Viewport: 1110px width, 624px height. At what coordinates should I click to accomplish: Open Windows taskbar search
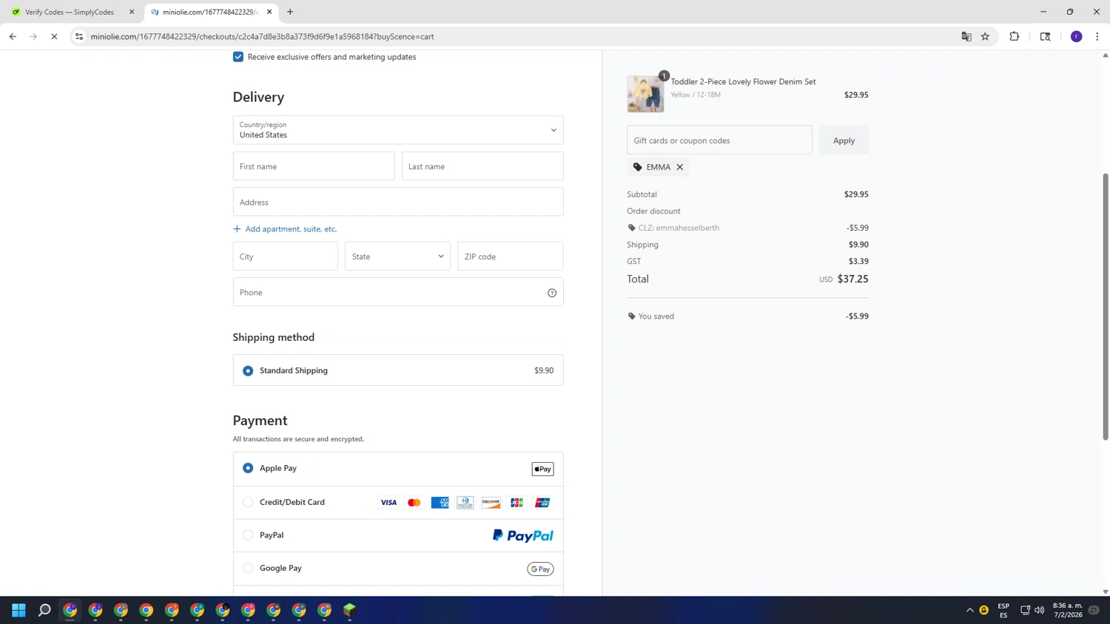(44, 610)
